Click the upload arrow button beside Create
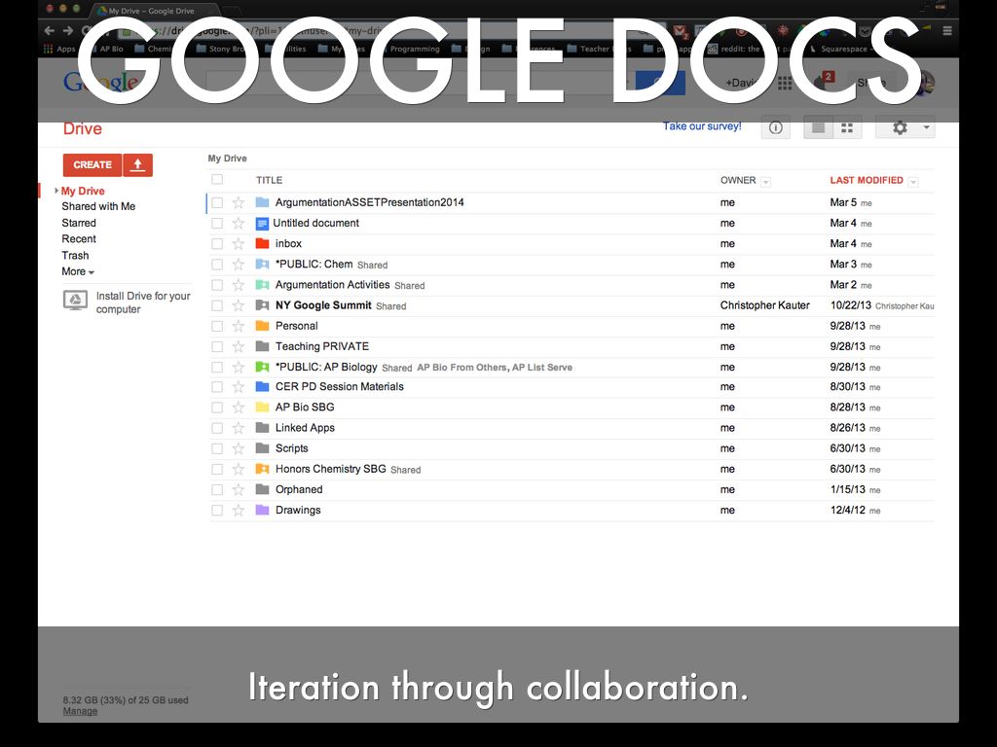 click(x=137, y=165)
